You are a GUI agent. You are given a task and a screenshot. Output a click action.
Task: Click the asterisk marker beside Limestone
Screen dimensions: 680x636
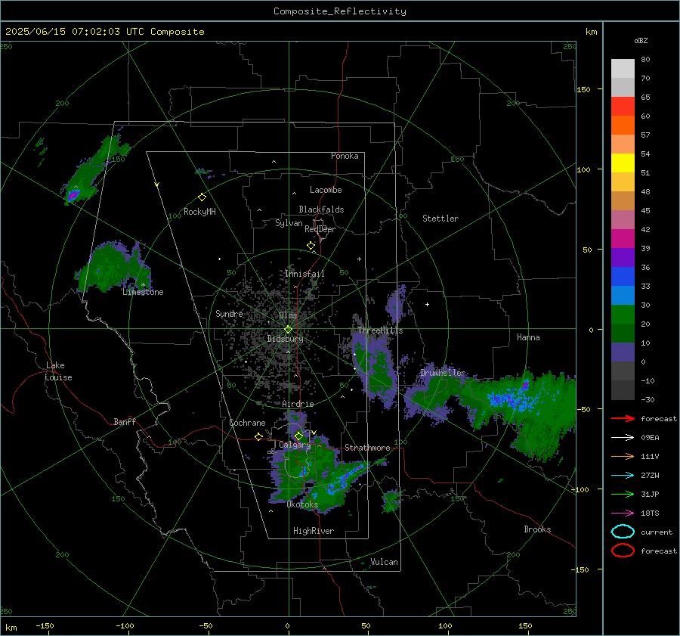143,285
